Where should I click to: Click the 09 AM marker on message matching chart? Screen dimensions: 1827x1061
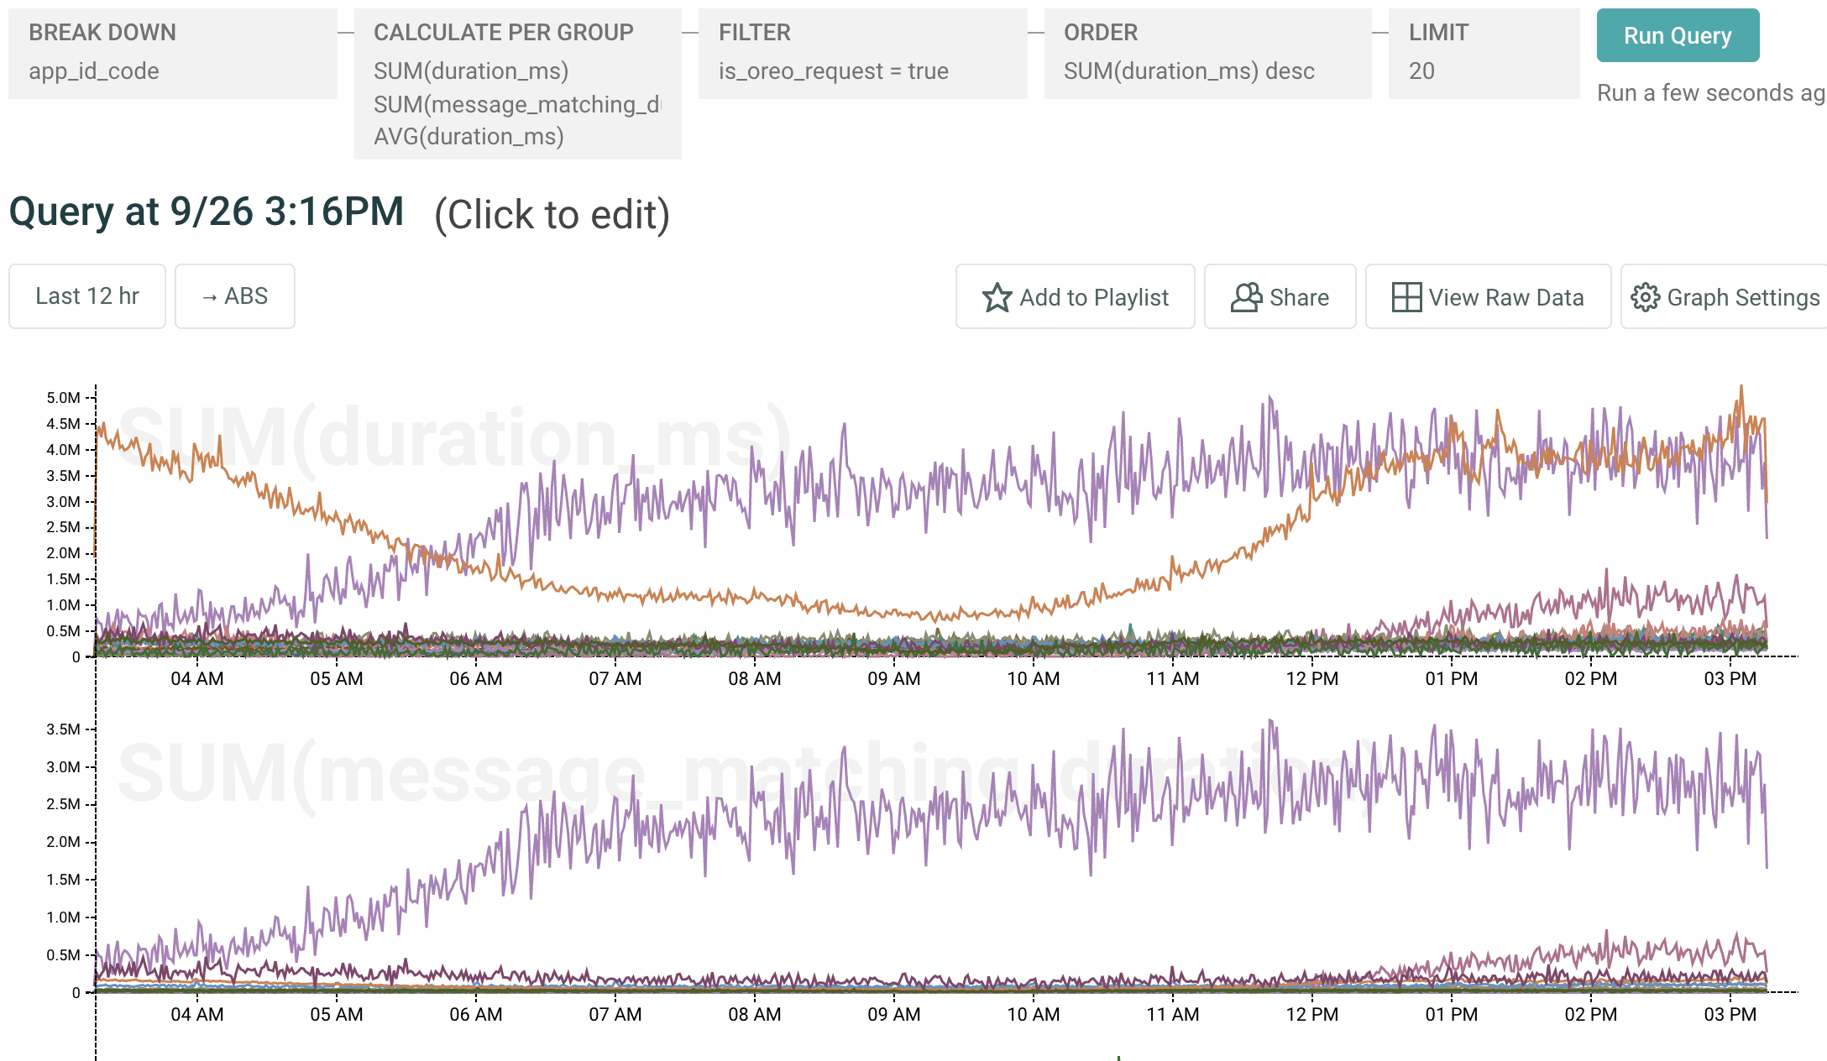[x=893, y=1014]
